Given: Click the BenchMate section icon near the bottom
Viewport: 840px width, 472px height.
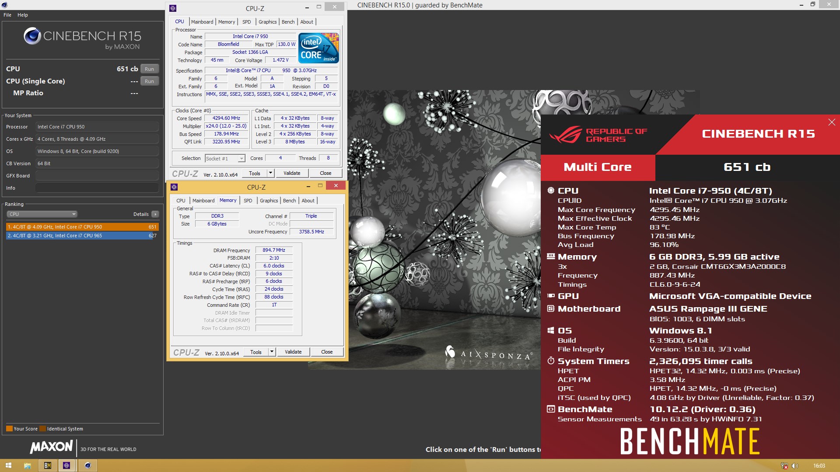Looking at the screenshot, I should pyautogui.click(x=551, y=409).
